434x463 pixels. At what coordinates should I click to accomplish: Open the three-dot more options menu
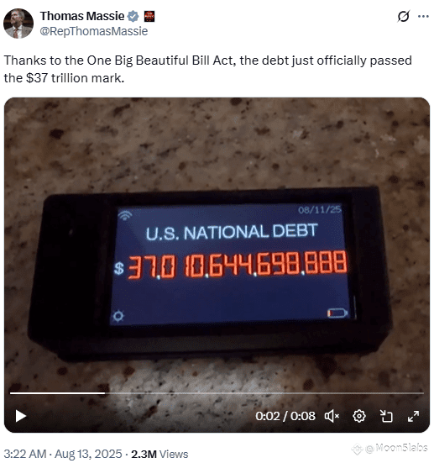[x=423, y=16]
